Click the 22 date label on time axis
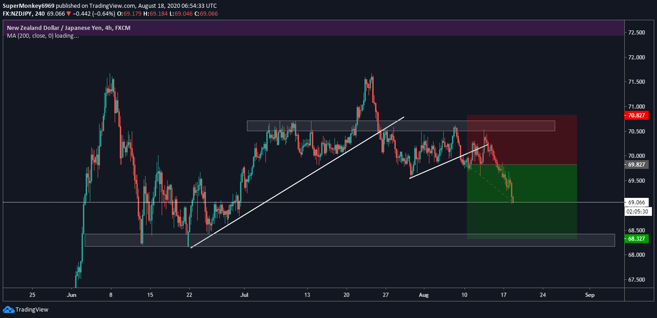The image size is (657, 318). coord(189,295)
